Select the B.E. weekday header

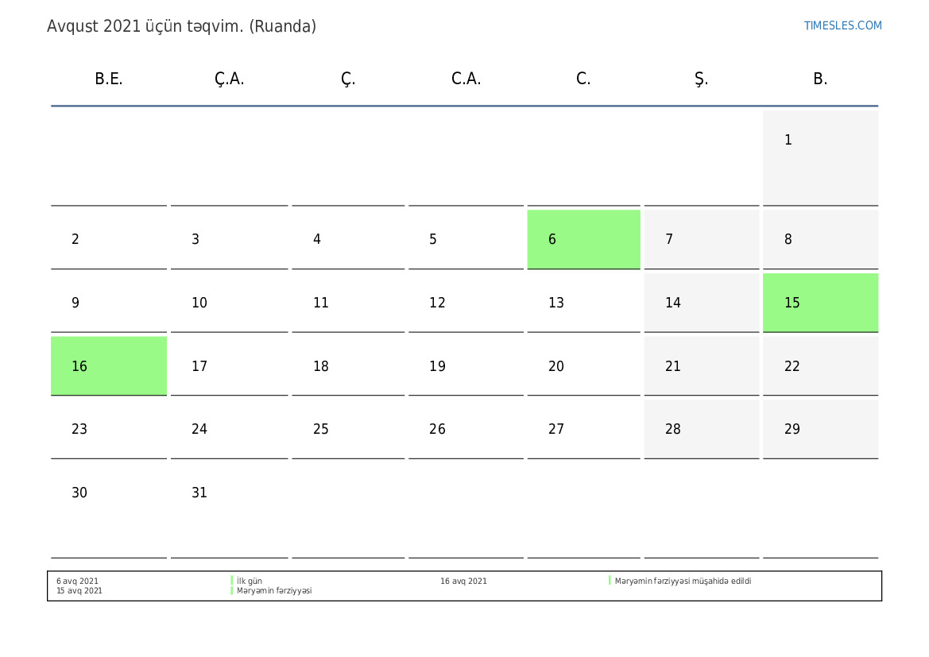109,79
